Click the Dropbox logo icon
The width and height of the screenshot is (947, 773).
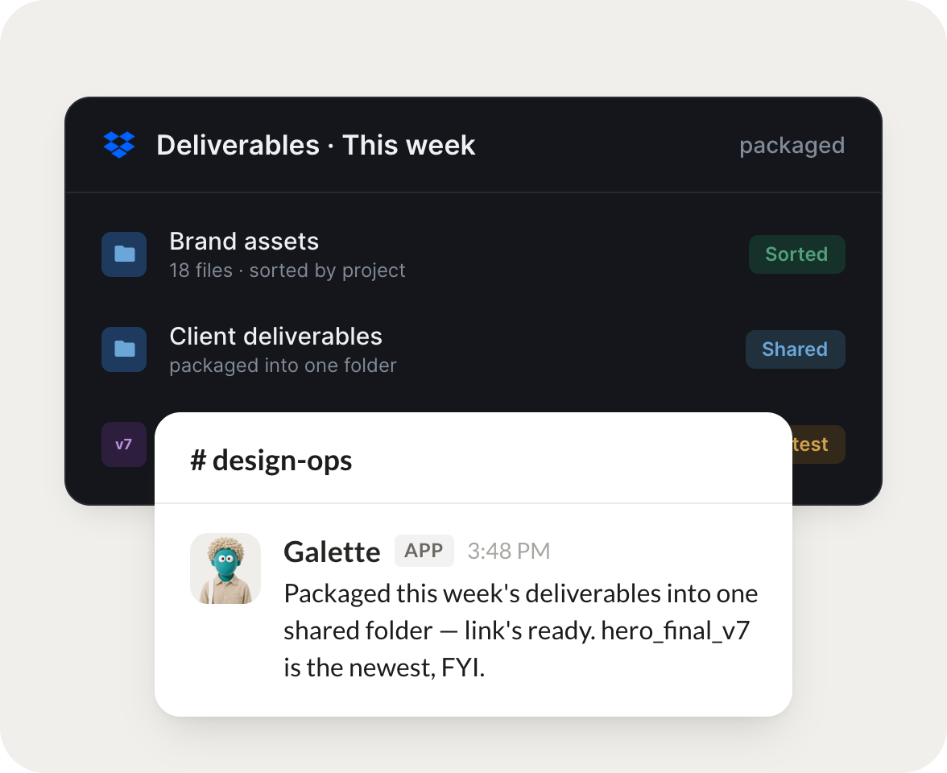(x=119, y=145)
